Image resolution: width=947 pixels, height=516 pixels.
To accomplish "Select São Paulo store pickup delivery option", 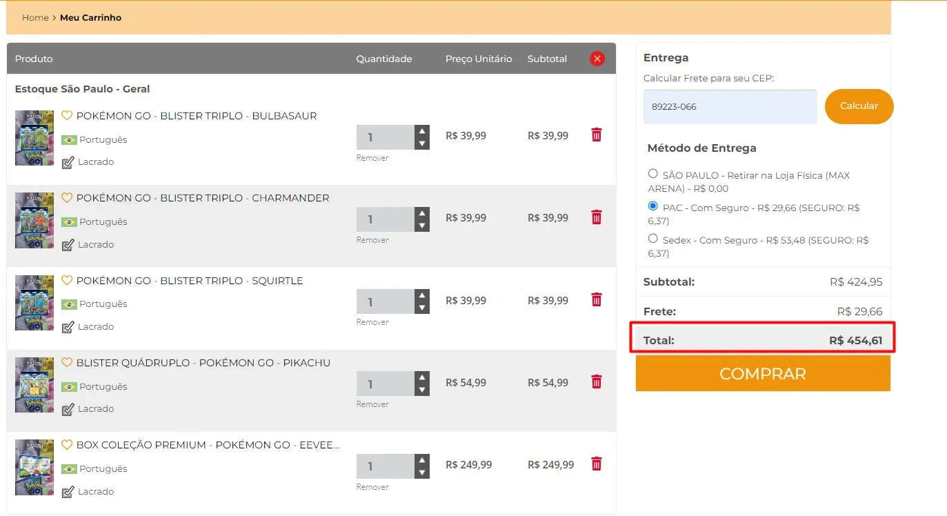I will coord(652,174).
